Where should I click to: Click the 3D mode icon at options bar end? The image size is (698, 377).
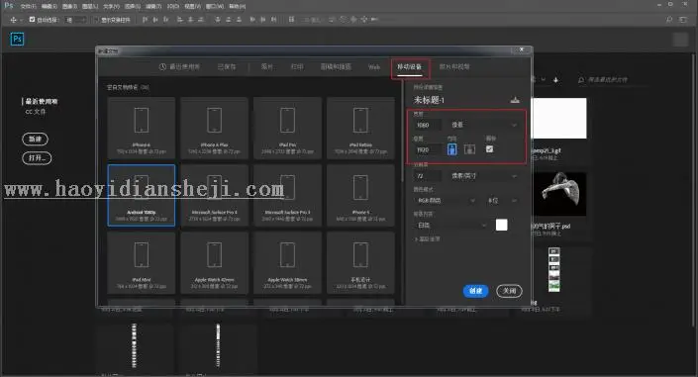(x=374, y=20)
